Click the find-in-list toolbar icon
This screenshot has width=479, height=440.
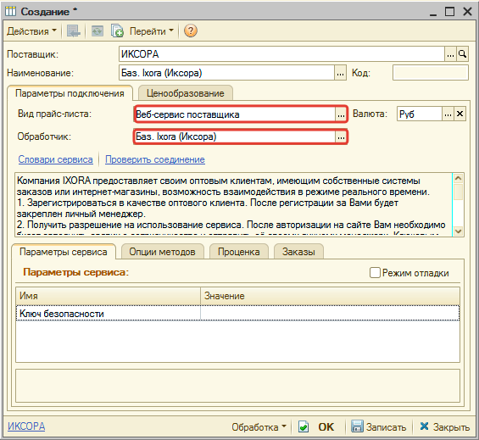coord(74,31)
